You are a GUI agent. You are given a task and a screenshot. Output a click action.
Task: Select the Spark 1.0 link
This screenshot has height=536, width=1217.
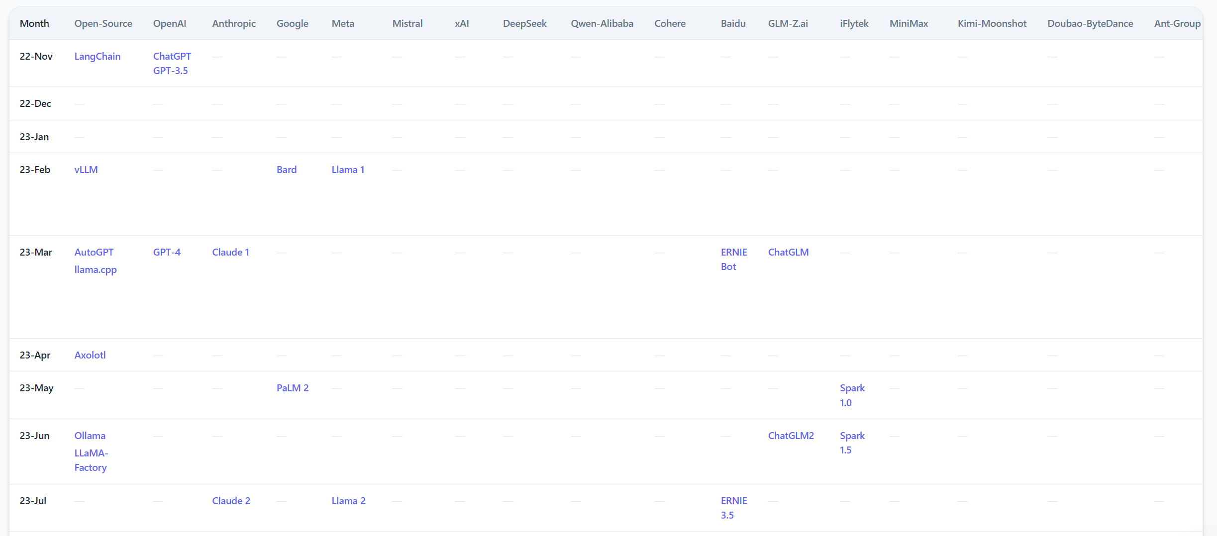click(x=852, y=395)
